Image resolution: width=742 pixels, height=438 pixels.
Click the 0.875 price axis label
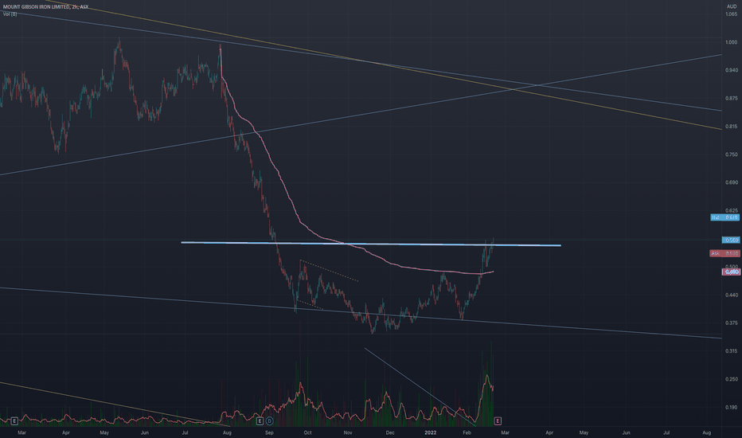tap(731, 99)
